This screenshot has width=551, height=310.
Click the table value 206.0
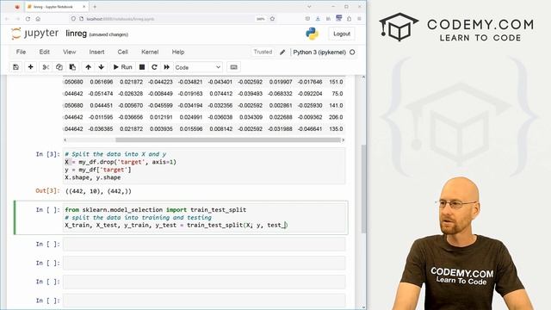(336, 117)
